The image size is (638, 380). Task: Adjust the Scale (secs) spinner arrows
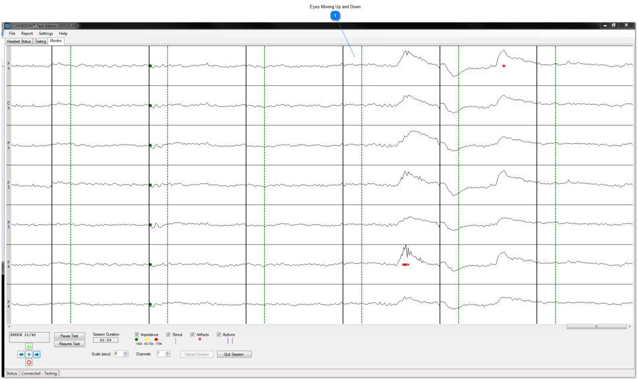tap(125, 354)
